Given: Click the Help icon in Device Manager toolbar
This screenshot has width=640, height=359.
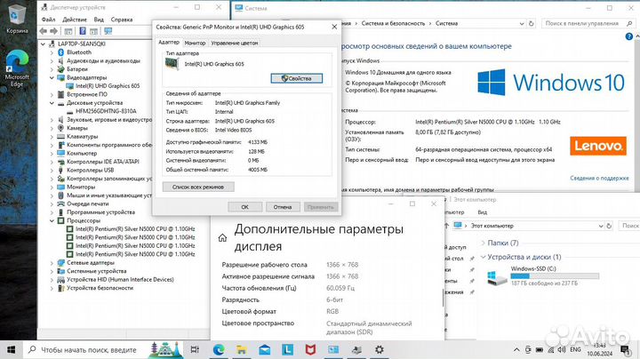Looking at the screenshot, I should 83,31.
